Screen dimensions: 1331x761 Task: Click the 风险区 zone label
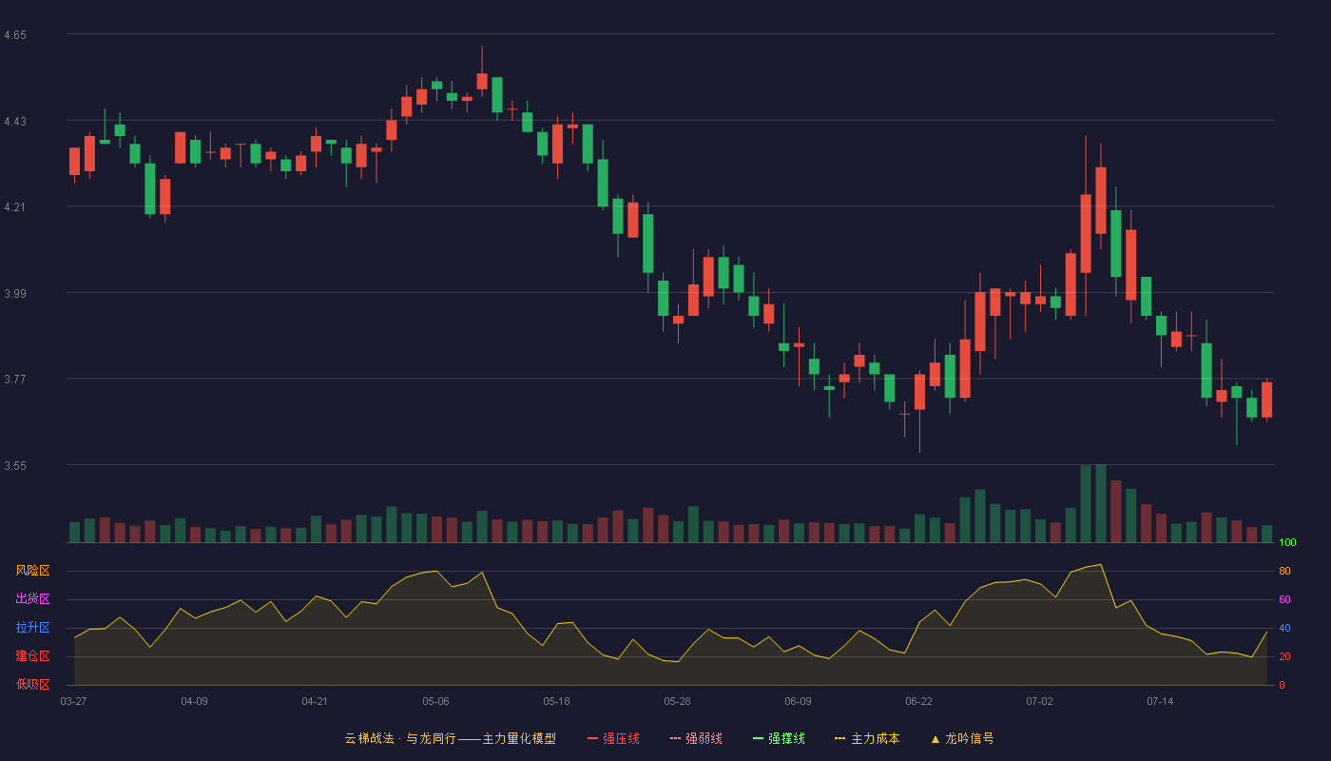(32, 571)
